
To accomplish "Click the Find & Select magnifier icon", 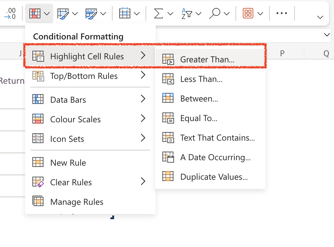I will tap(215, 13).
